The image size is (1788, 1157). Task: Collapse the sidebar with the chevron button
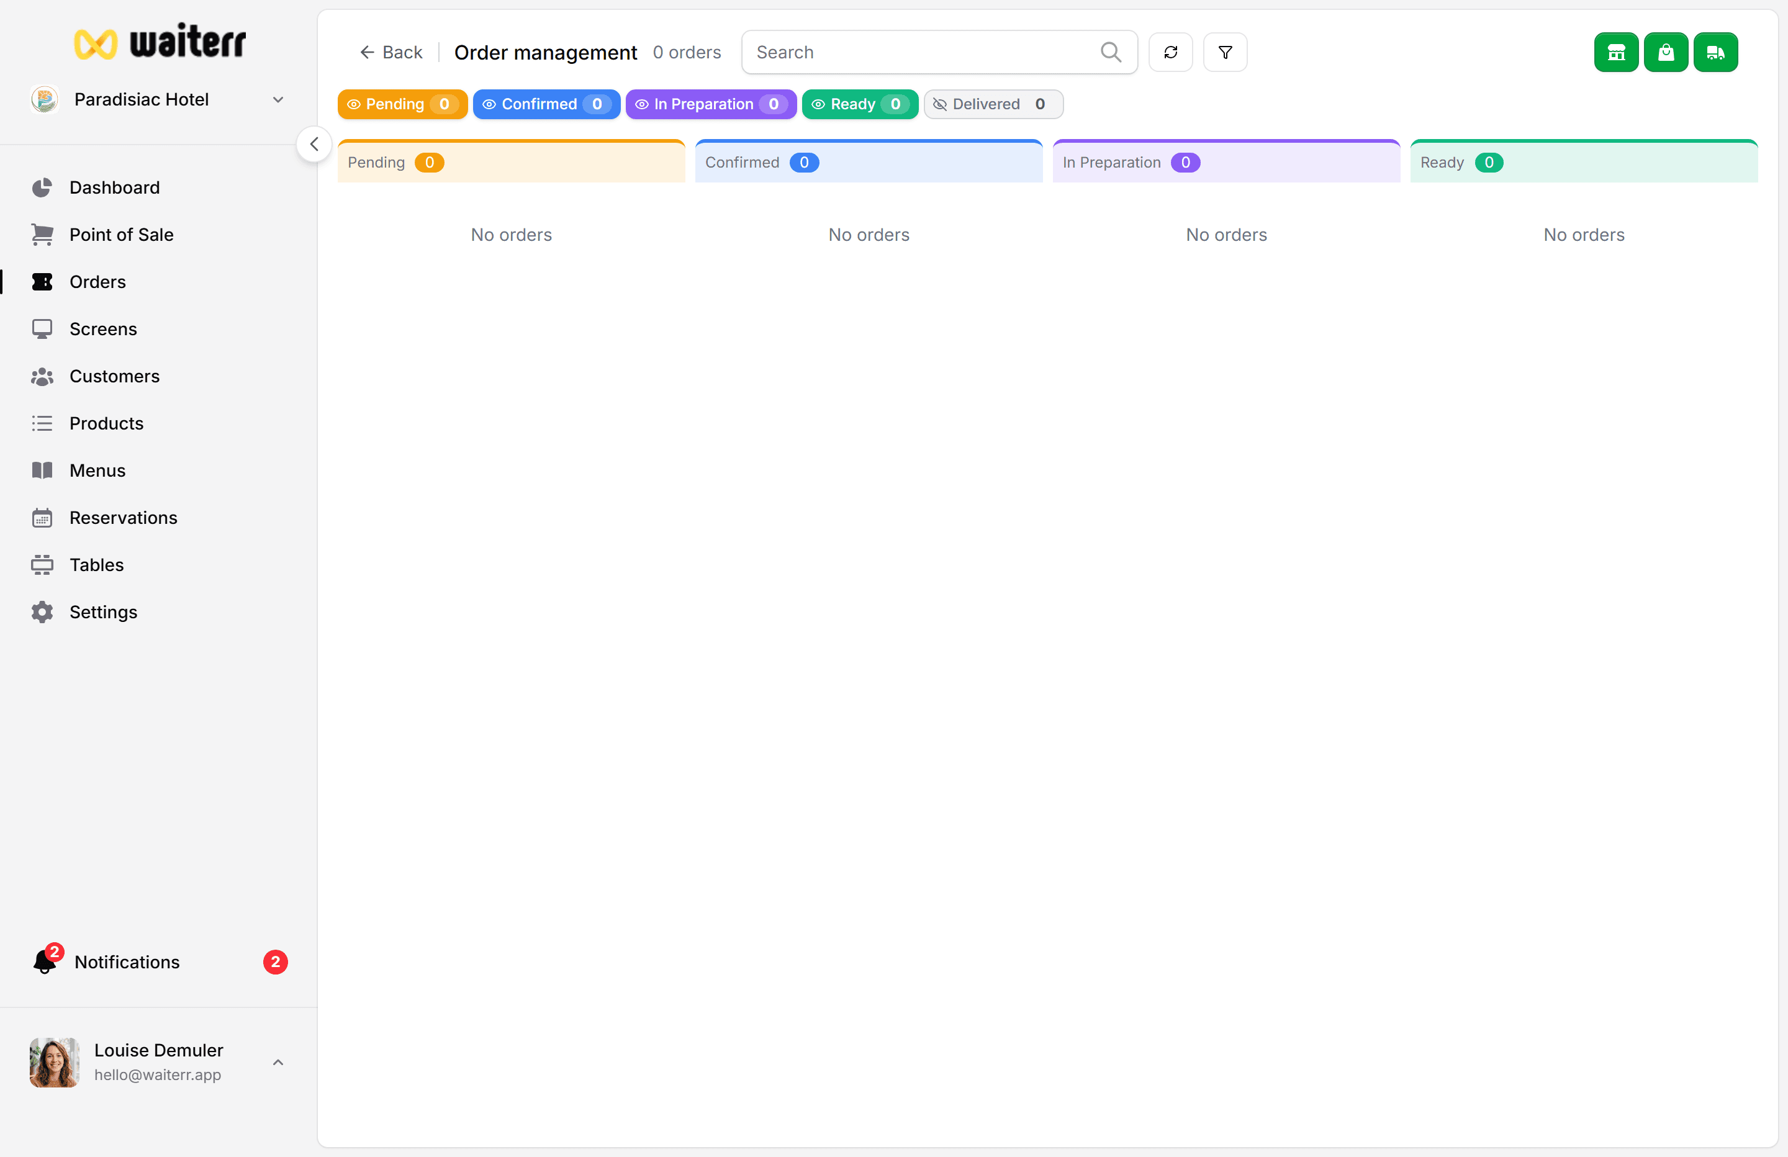(x=314, y=143)
